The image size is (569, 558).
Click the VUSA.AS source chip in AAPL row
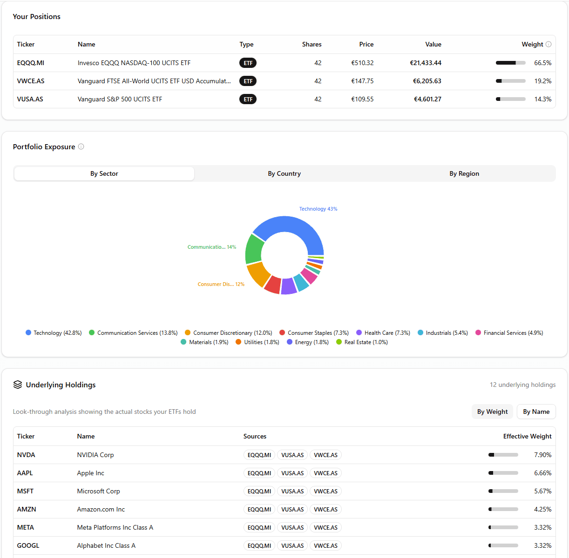(292, 473)
